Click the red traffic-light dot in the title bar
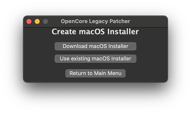 (x=29, y=22)
